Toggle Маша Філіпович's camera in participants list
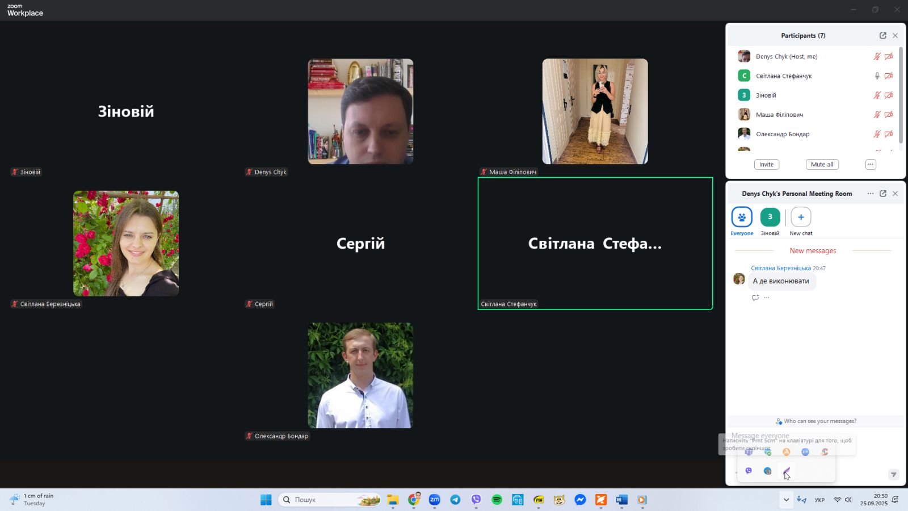908x511 pixels. (x=889, y=115)
